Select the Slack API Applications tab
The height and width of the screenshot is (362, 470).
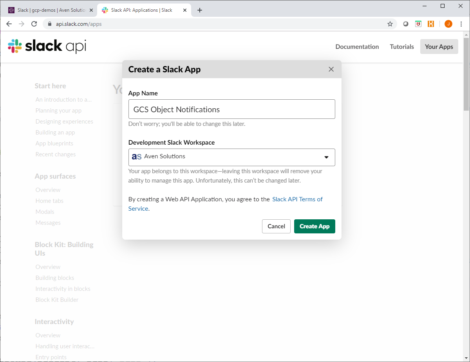coord(143,10)
